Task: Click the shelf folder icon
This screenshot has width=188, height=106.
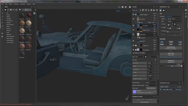Action: pos(5,10)
